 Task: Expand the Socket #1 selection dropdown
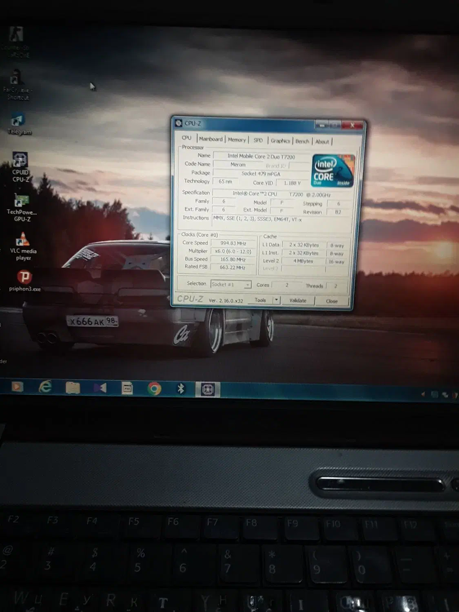(247, 285)
